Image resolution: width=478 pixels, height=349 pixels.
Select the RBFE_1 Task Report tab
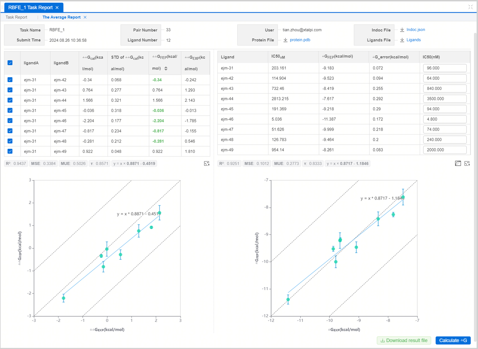pos(31,7)
